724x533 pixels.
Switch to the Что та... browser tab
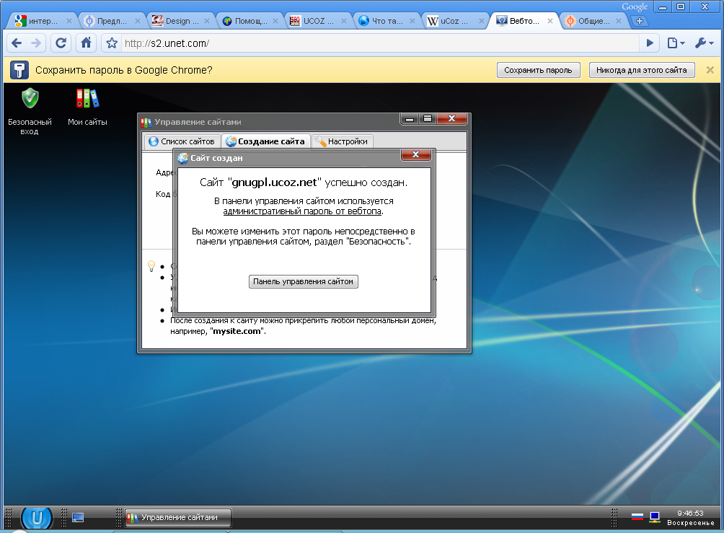386,21
